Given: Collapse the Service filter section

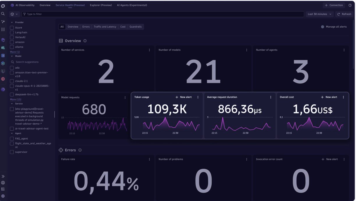Looking at the screenshot, I should pyautogui.click(x=12, y=104).
